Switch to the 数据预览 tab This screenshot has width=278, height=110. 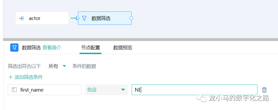point(123,48)
